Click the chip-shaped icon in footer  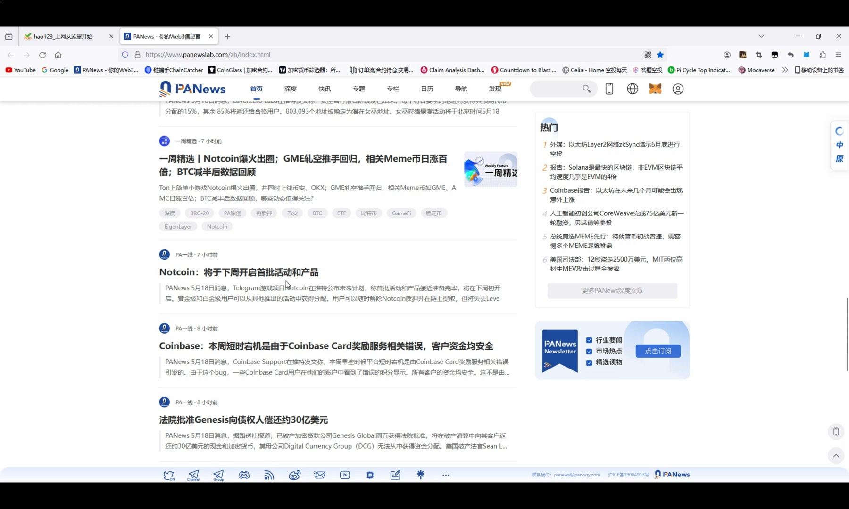pyautogui.click(x=370, y=475)
